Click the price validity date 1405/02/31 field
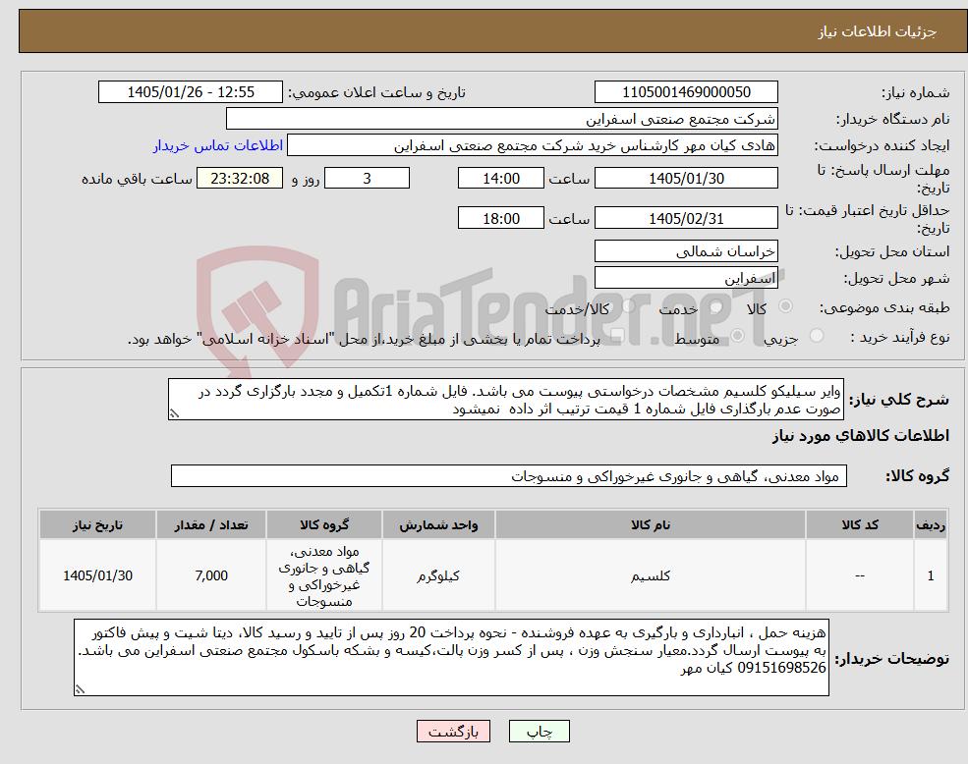The width and height of the screenshot is (968, 764). click(686, 218)
